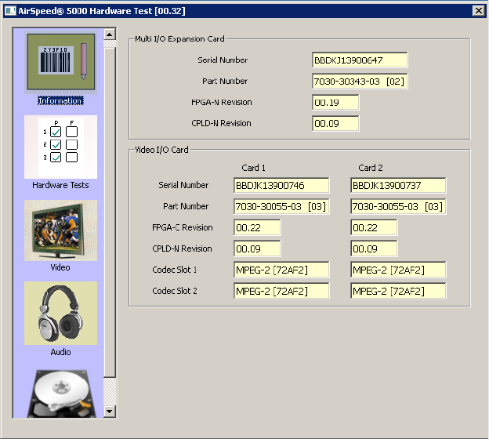Click Card 2 Codec Slot 1 field
This screenshot has height=439, width=489.
[398, 270]
